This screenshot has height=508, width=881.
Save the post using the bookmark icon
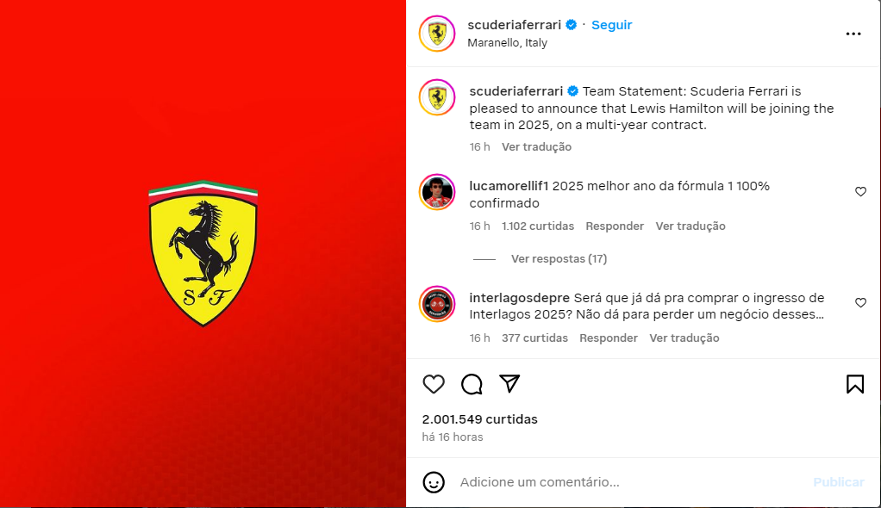pos(855,385)
